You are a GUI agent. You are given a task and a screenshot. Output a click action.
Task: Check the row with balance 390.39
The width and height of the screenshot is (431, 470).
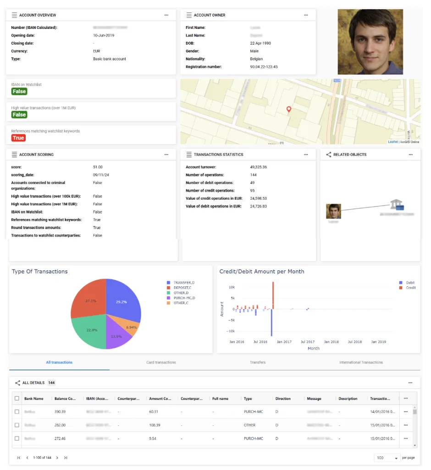click(x=17, y=412)
